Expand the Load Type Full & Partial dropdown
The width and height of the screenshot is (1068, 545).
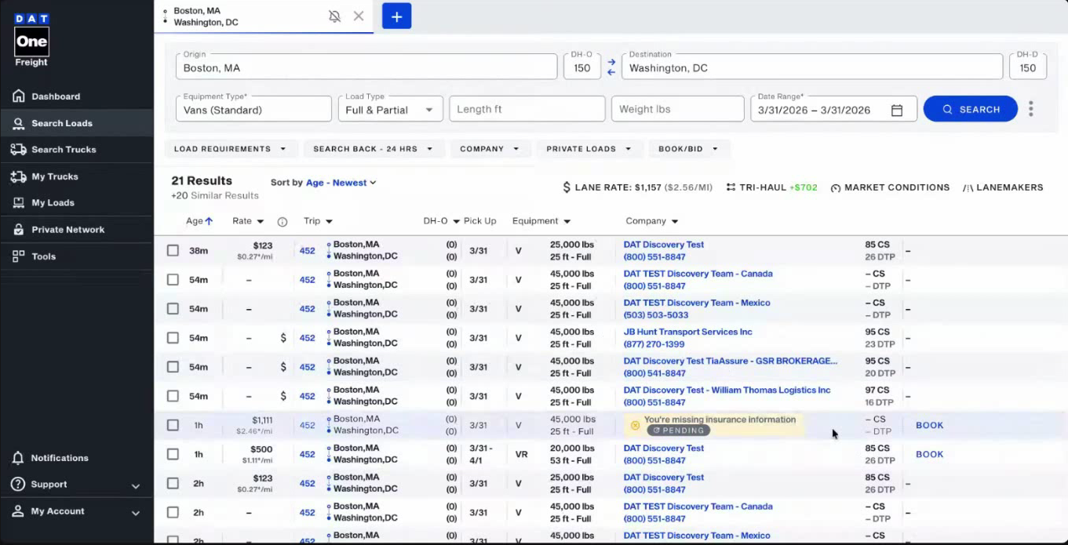point(390,110)
